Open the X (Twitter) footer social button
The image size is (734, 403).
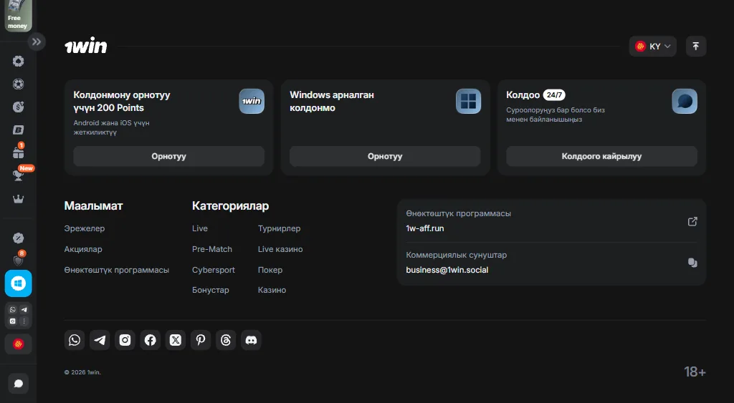pyautogui.click(x=176, y=340)
